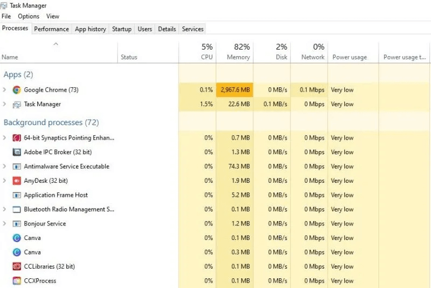Click the Synaptics Pointing Enhancer icon
Viewport: 431px width, 288px height.
17,138
